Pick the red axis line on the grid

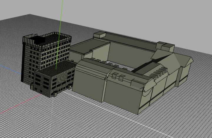click(x=20, y=104)
